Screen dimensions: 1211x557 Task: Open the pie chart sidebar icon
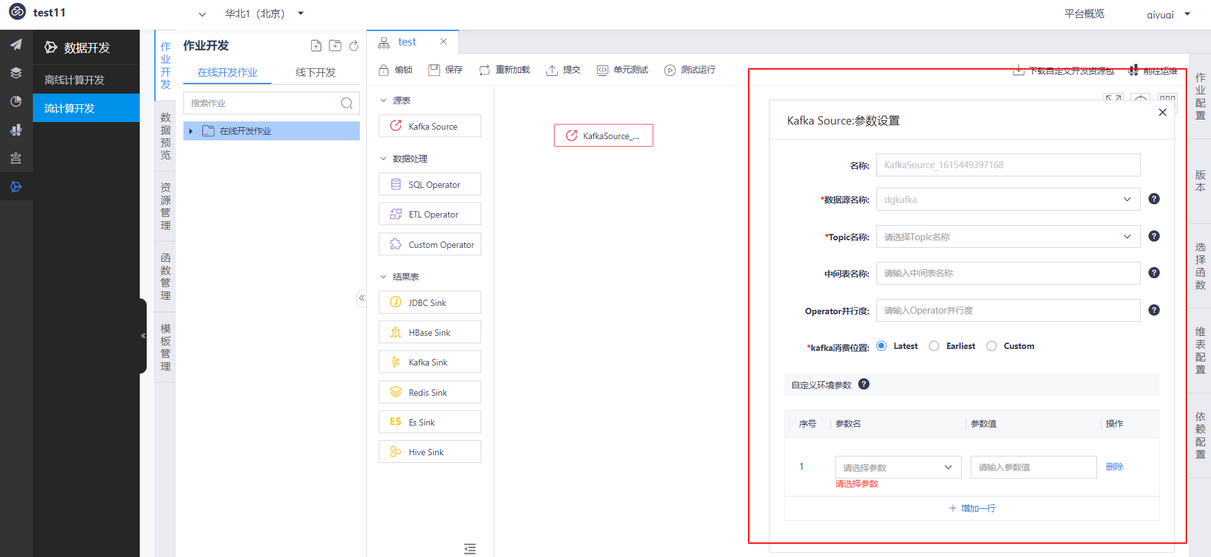coord(16,101)
